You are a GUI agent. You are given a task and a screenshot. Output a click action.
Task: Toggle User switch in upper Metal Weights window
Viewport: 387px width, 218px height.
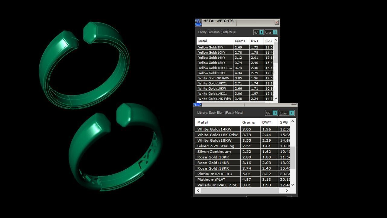pos(271,32)
